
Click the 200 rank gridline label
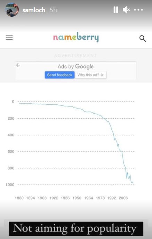click(11, 118)
